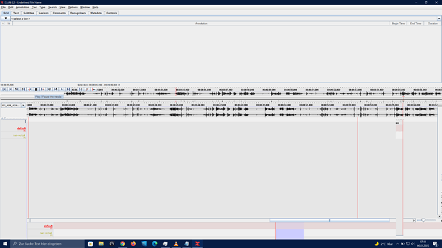Click the horizontal timeline scrollbar thumb
The image size is (442, 248).
329,221
